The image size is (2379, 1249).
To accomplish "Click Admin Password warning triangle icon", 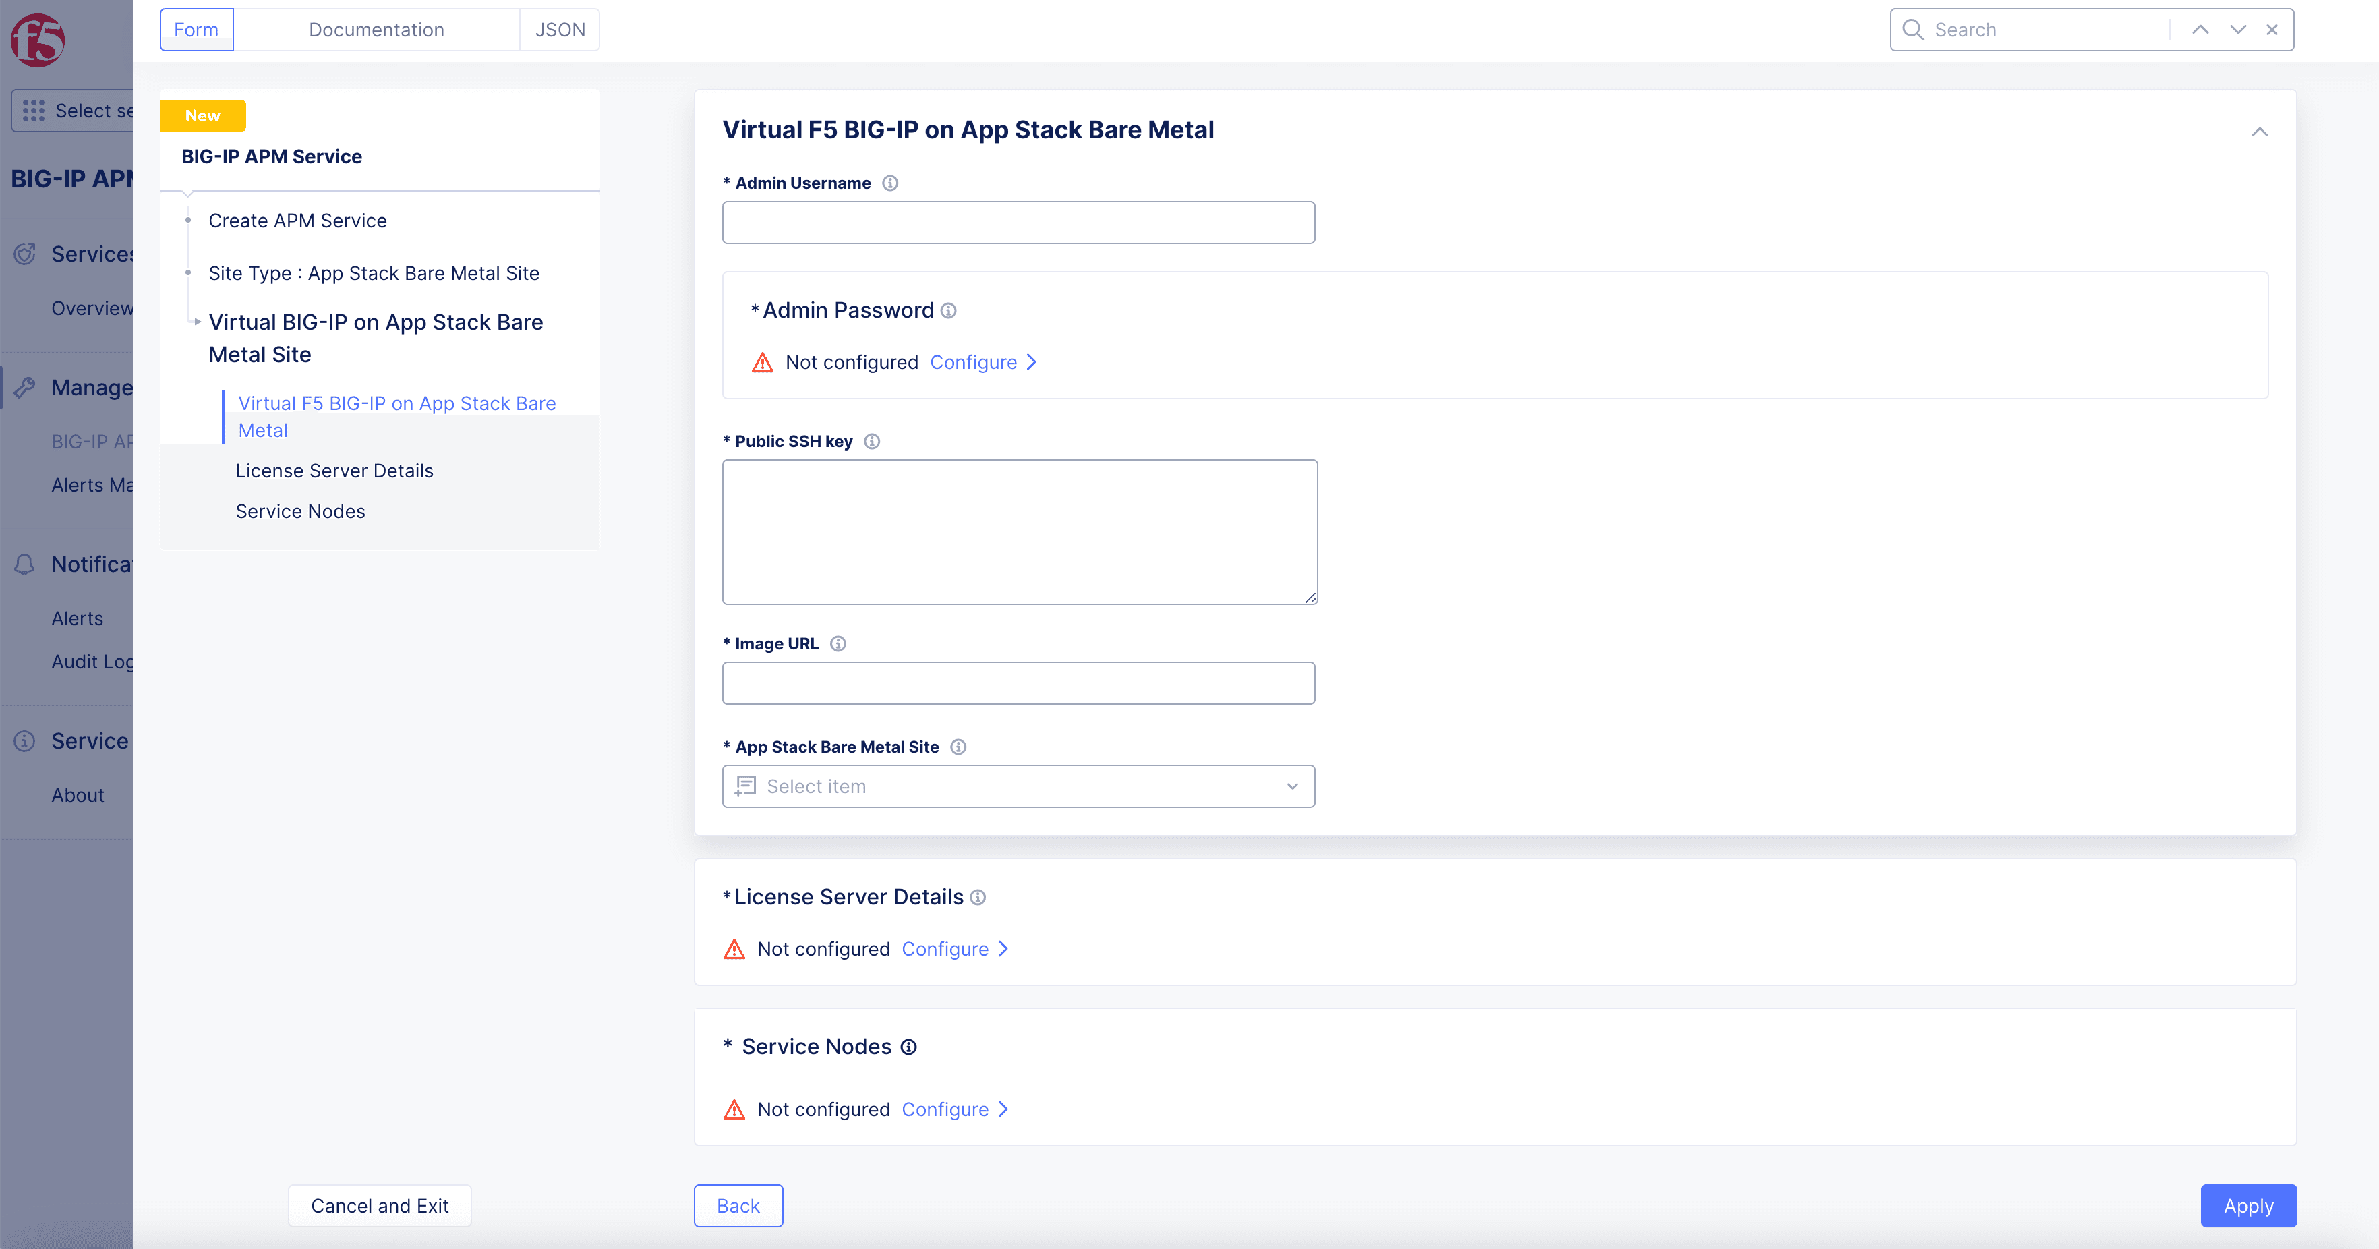I will 762,362.
